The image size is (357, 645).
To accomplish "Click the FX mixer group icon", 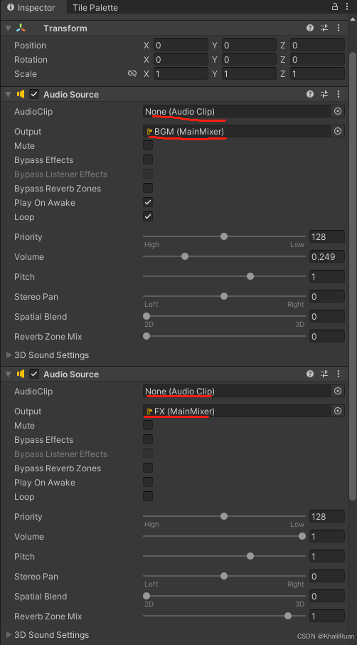I will (x=149, y=411).
